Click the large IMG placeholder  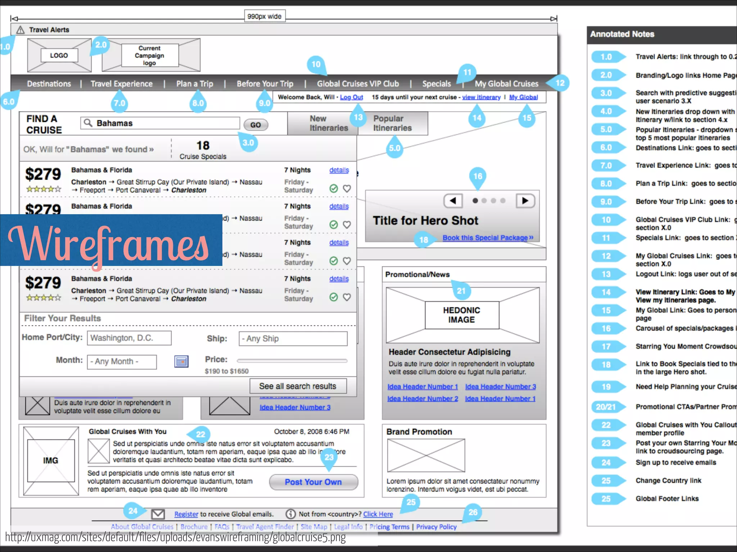click(51, 461)
